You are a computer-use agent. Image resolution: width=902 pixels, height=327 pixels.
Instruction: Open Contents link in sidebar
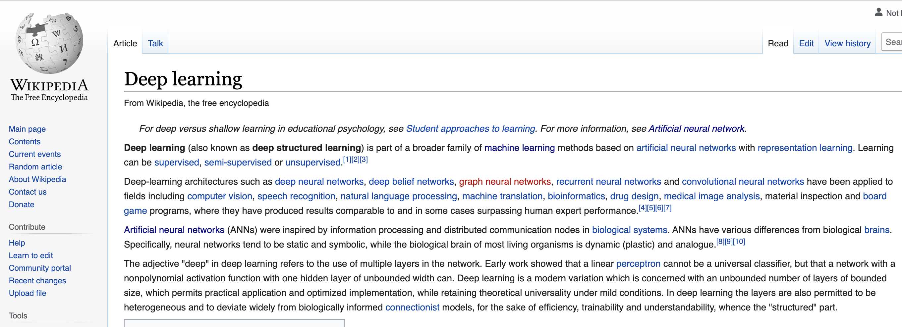[25, 142]
